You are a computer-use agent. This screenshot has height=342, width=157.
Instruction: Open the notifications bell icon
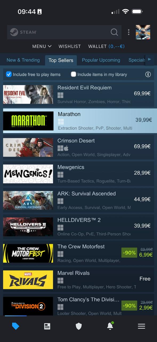point(110,326)
